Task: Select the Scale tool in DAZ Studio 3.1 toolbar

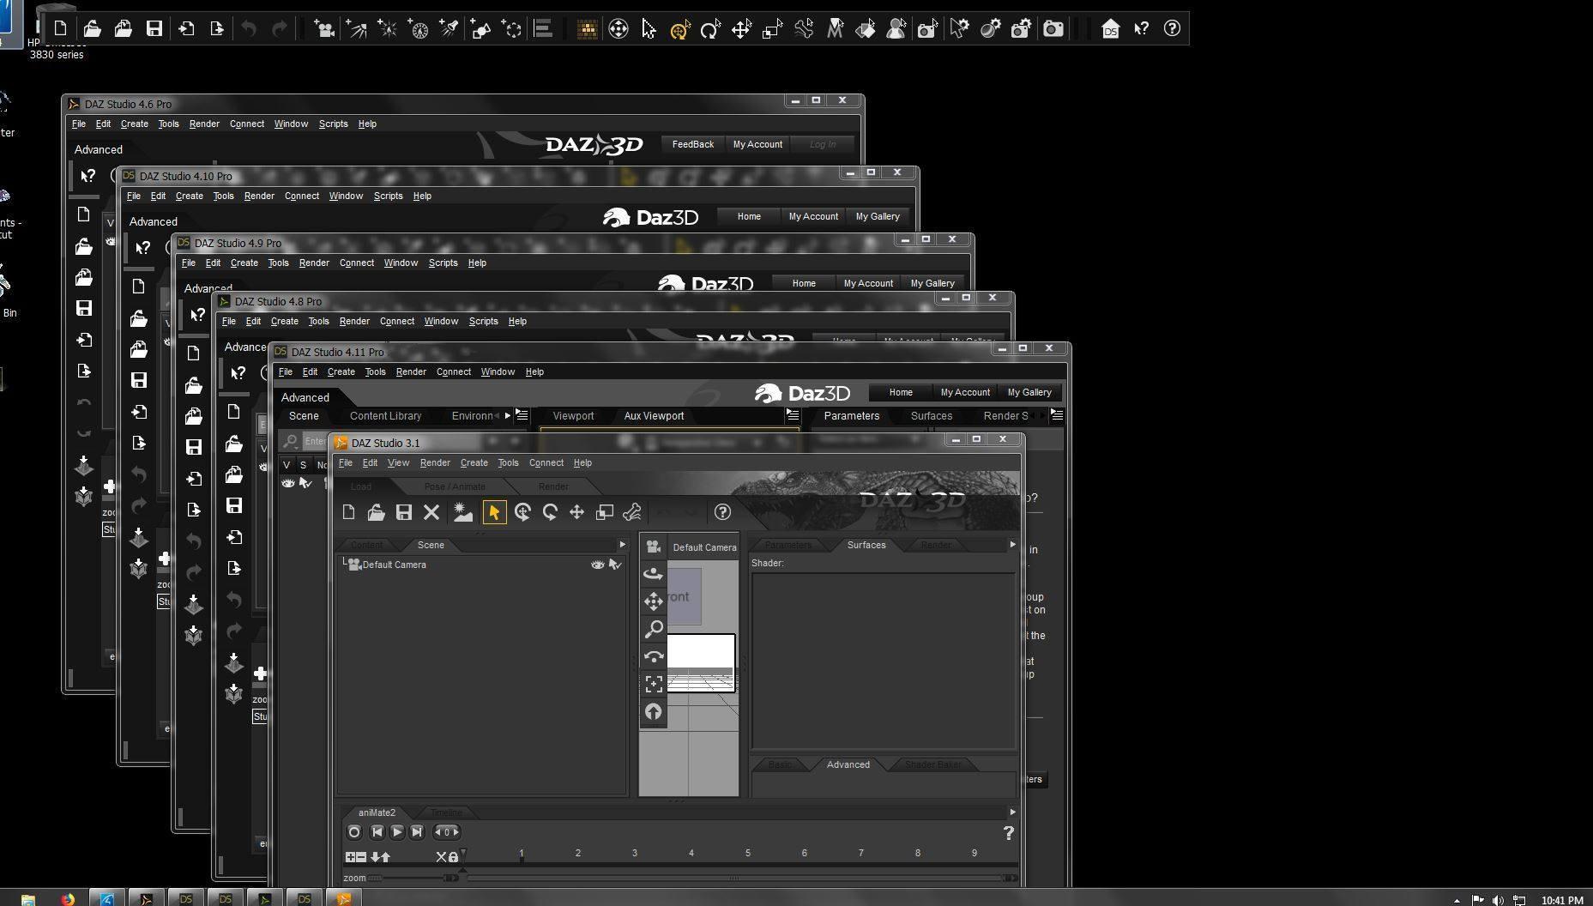Action: (x=605, y=512)
